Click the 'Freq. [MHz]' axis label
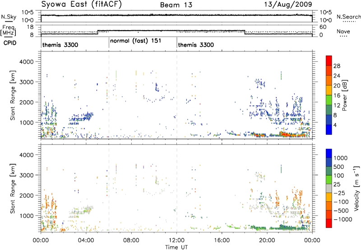The width and height of the screenshot is (361, 250). tap(9, 31)
